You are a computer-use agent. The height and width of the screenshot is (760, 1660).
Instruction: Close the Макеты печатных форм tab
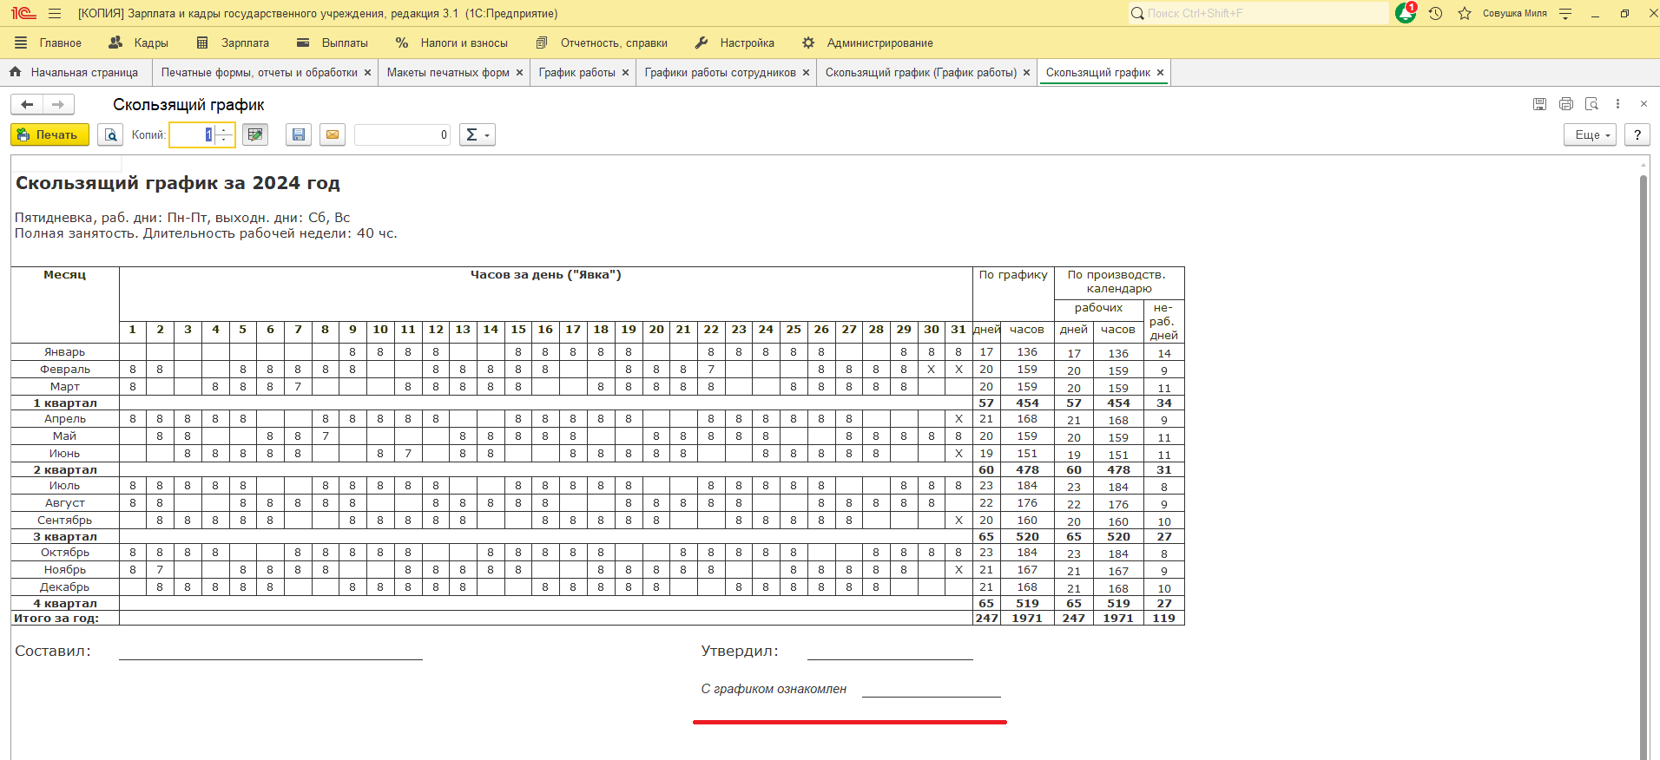[x=519, y=73]
